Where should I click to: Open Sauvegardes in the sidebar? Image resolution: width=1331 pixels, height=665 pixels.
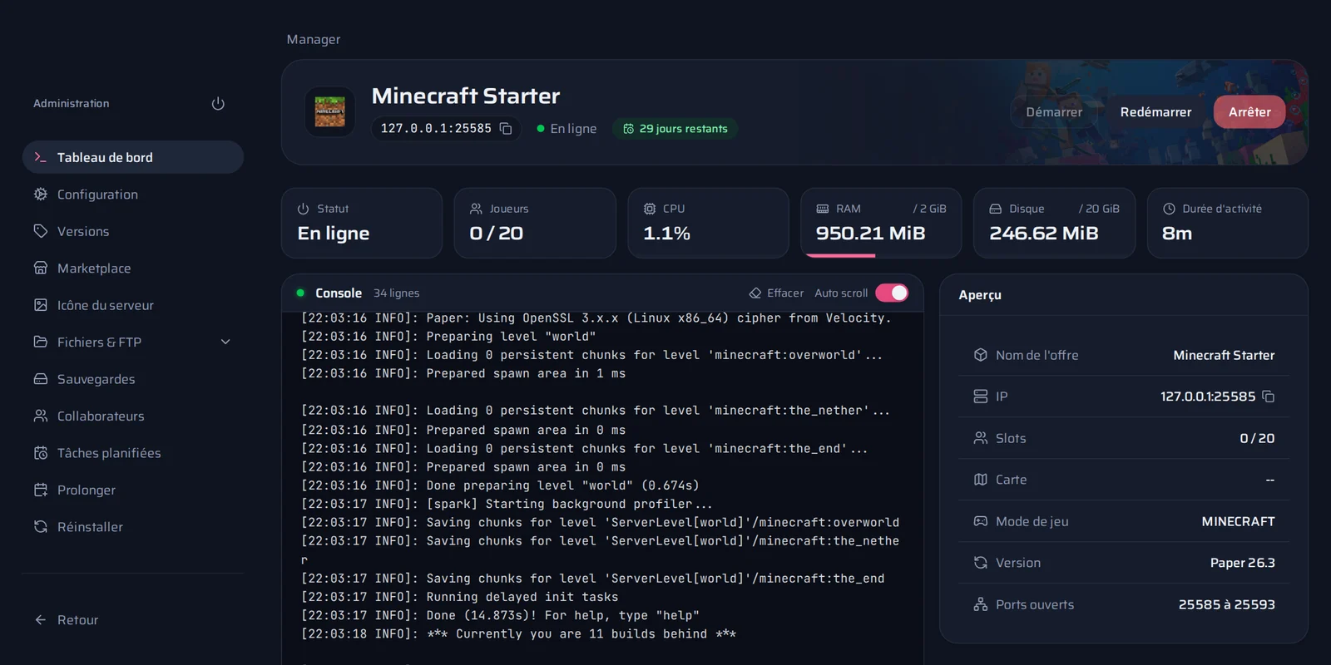133,379
